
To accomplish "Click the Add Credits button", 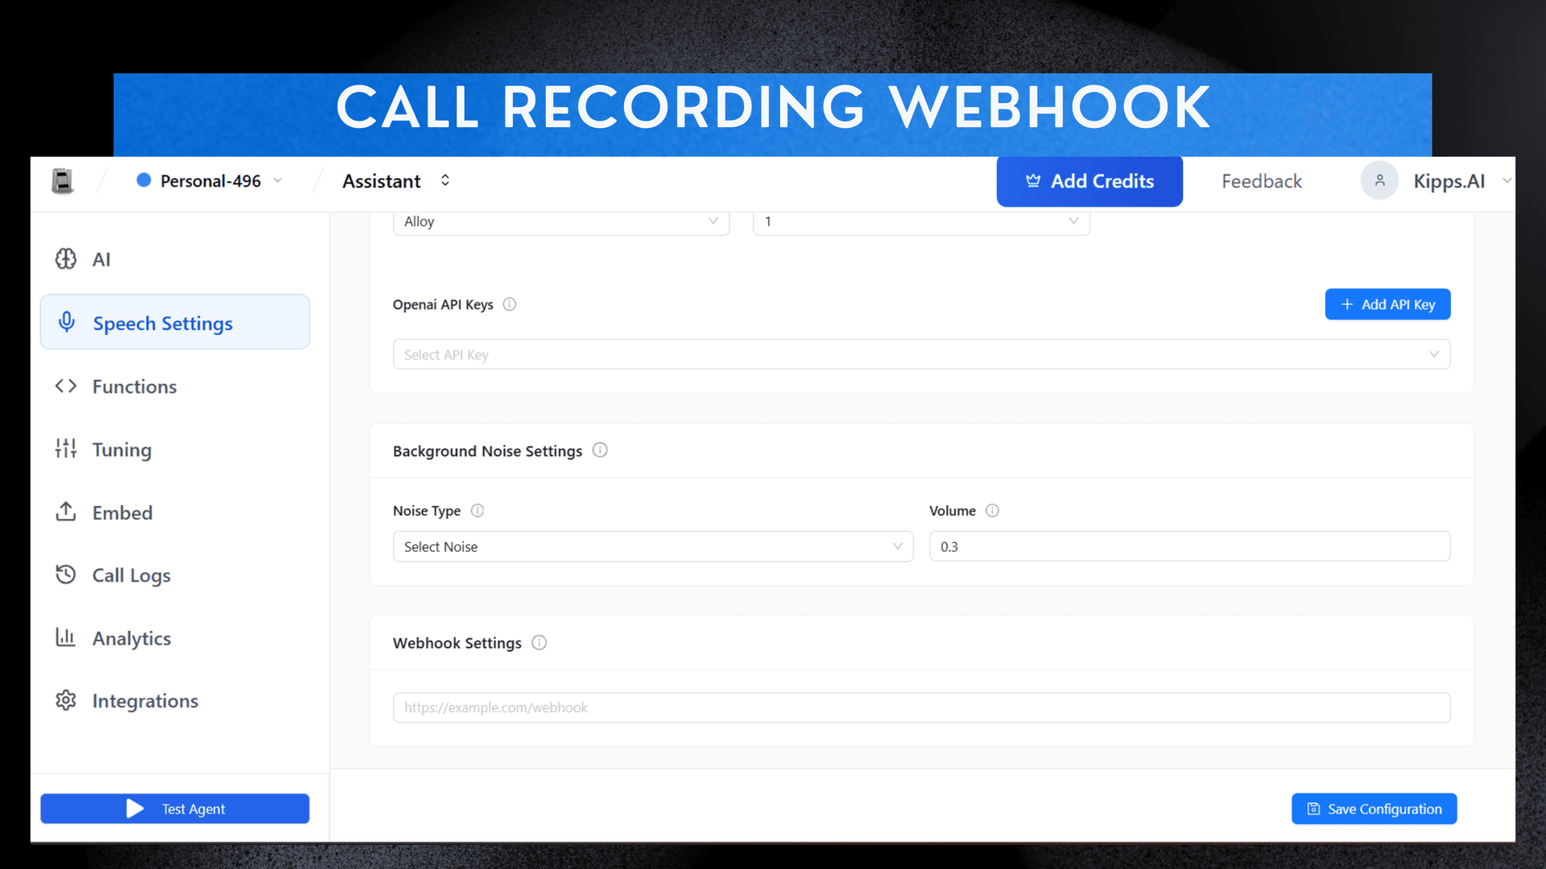I will pos(1089,181).
